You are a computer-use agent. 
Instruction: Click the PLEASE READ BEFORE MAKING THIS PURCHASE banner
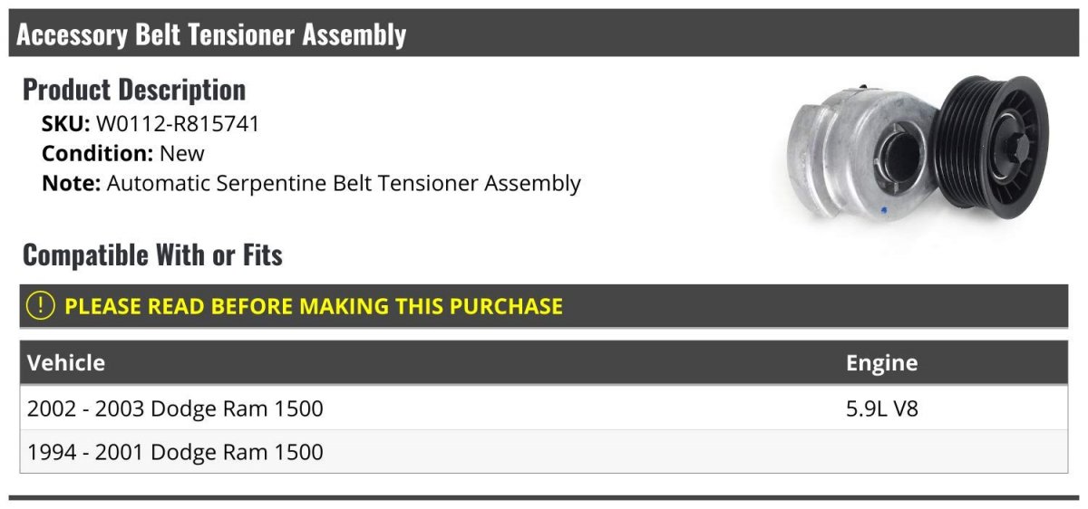pos(544,306)
